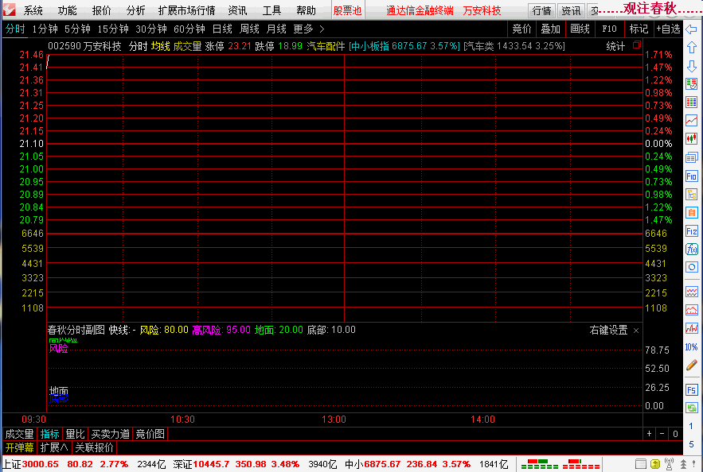Select the 竞价图 bottom tab

150,434
